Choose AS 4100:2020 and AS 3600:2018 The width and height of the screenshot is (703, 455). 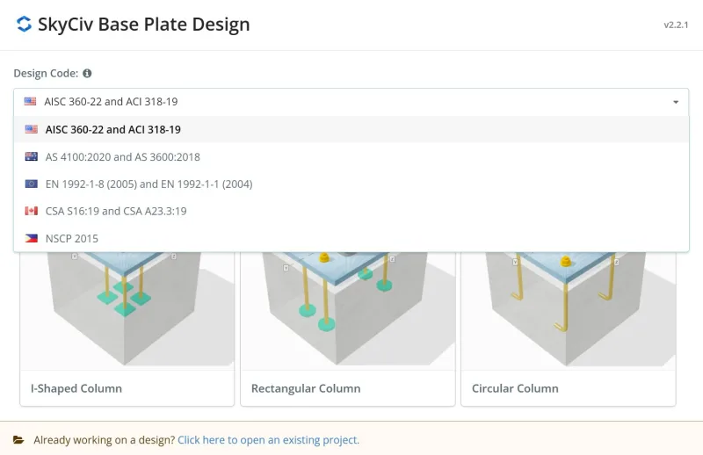[x=122, y=157]
